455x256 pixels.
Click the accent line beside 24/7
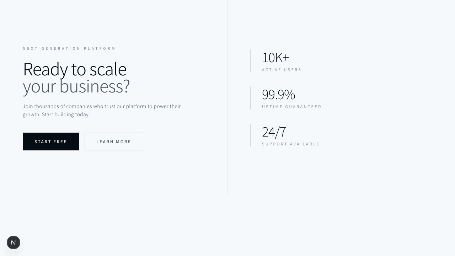click(x=251, y=135)
